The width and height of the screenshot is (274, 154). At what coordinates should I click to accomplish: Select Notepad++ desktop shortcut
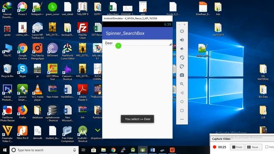[x=37, y=9]
